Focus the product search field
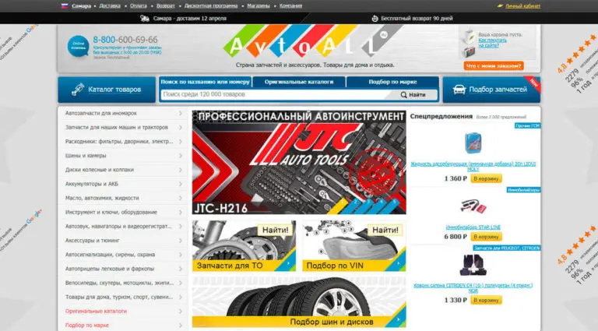 (x=276, y=94)
